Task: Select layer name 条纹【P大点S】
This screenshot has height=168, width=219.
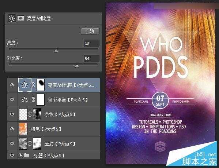Action: [60, 114]
